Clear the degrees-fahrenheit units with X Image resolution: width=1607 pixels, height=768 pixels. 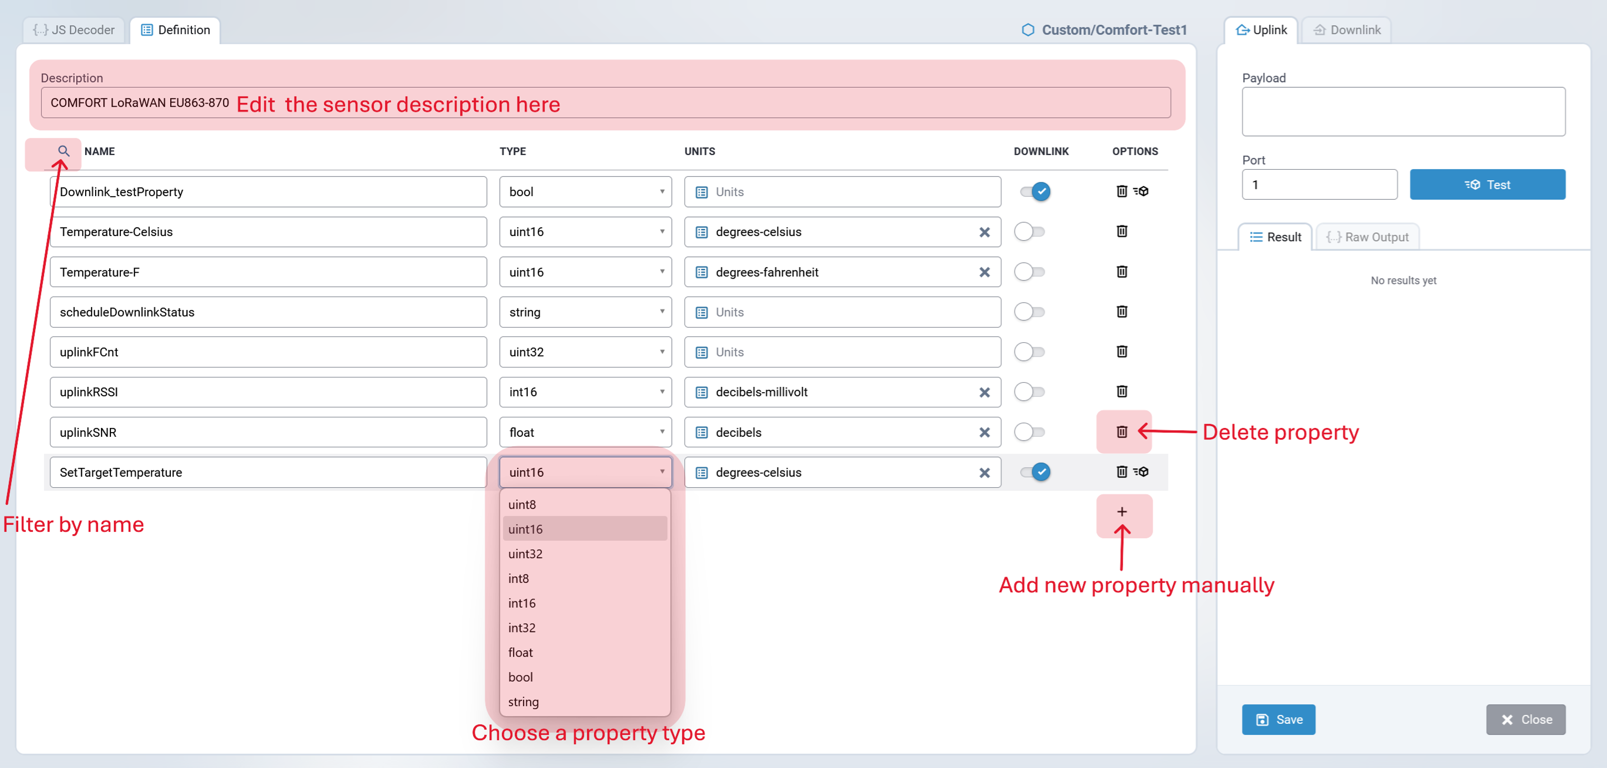[984, 272]
